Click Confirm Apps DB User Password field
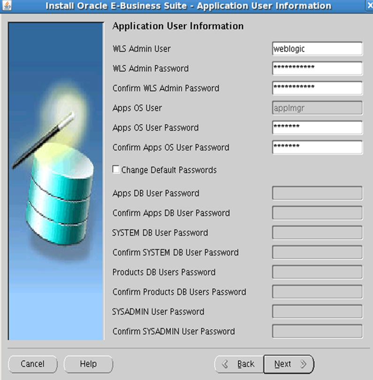 coord(317,213)
